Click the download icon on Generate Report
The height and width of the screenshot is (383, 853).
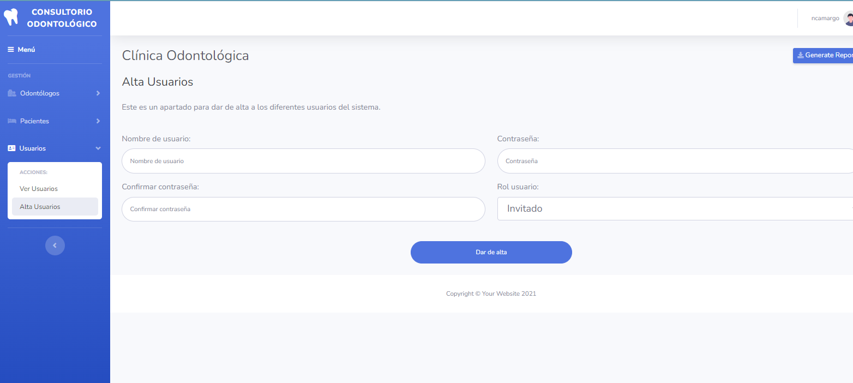pyautogui.click(x=801, y=55)
